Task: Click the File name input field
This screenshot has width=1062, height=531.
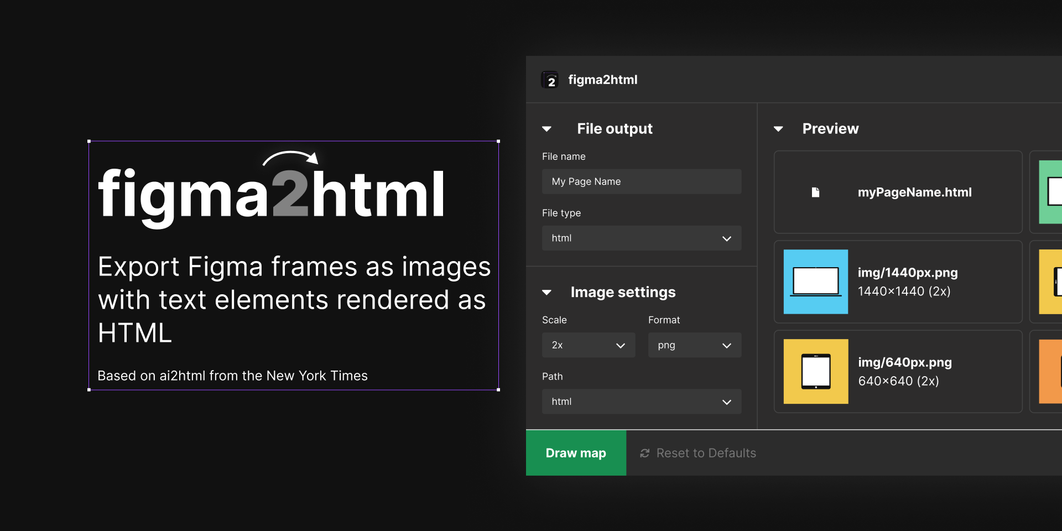Action: pos(642,181)
